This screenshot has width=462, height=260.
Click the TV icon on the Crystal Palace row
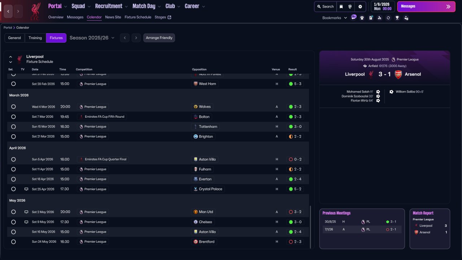(26, 189)
